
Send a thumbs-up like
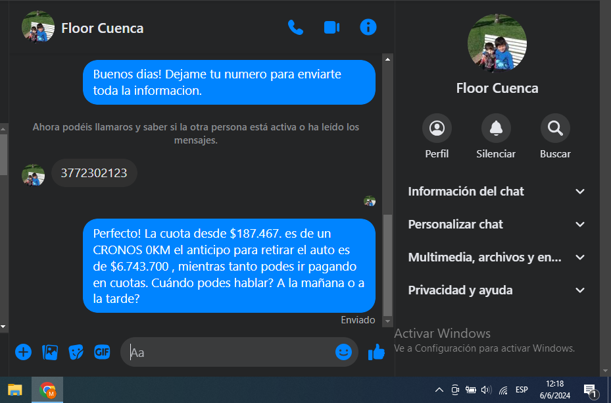[376, 352]
